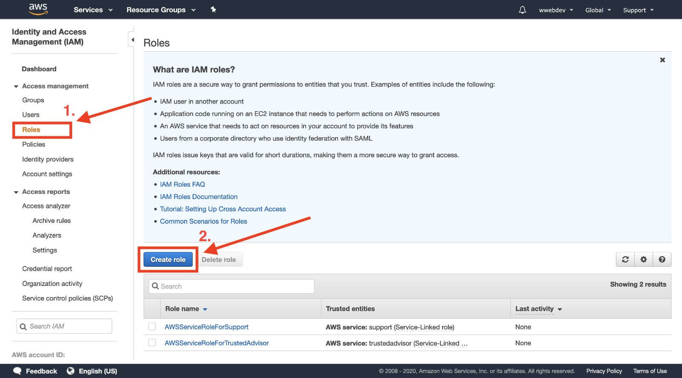This screenshot has width=682, height=378.
Task: Open the Terms of Use link
Action: coord(650,371)
